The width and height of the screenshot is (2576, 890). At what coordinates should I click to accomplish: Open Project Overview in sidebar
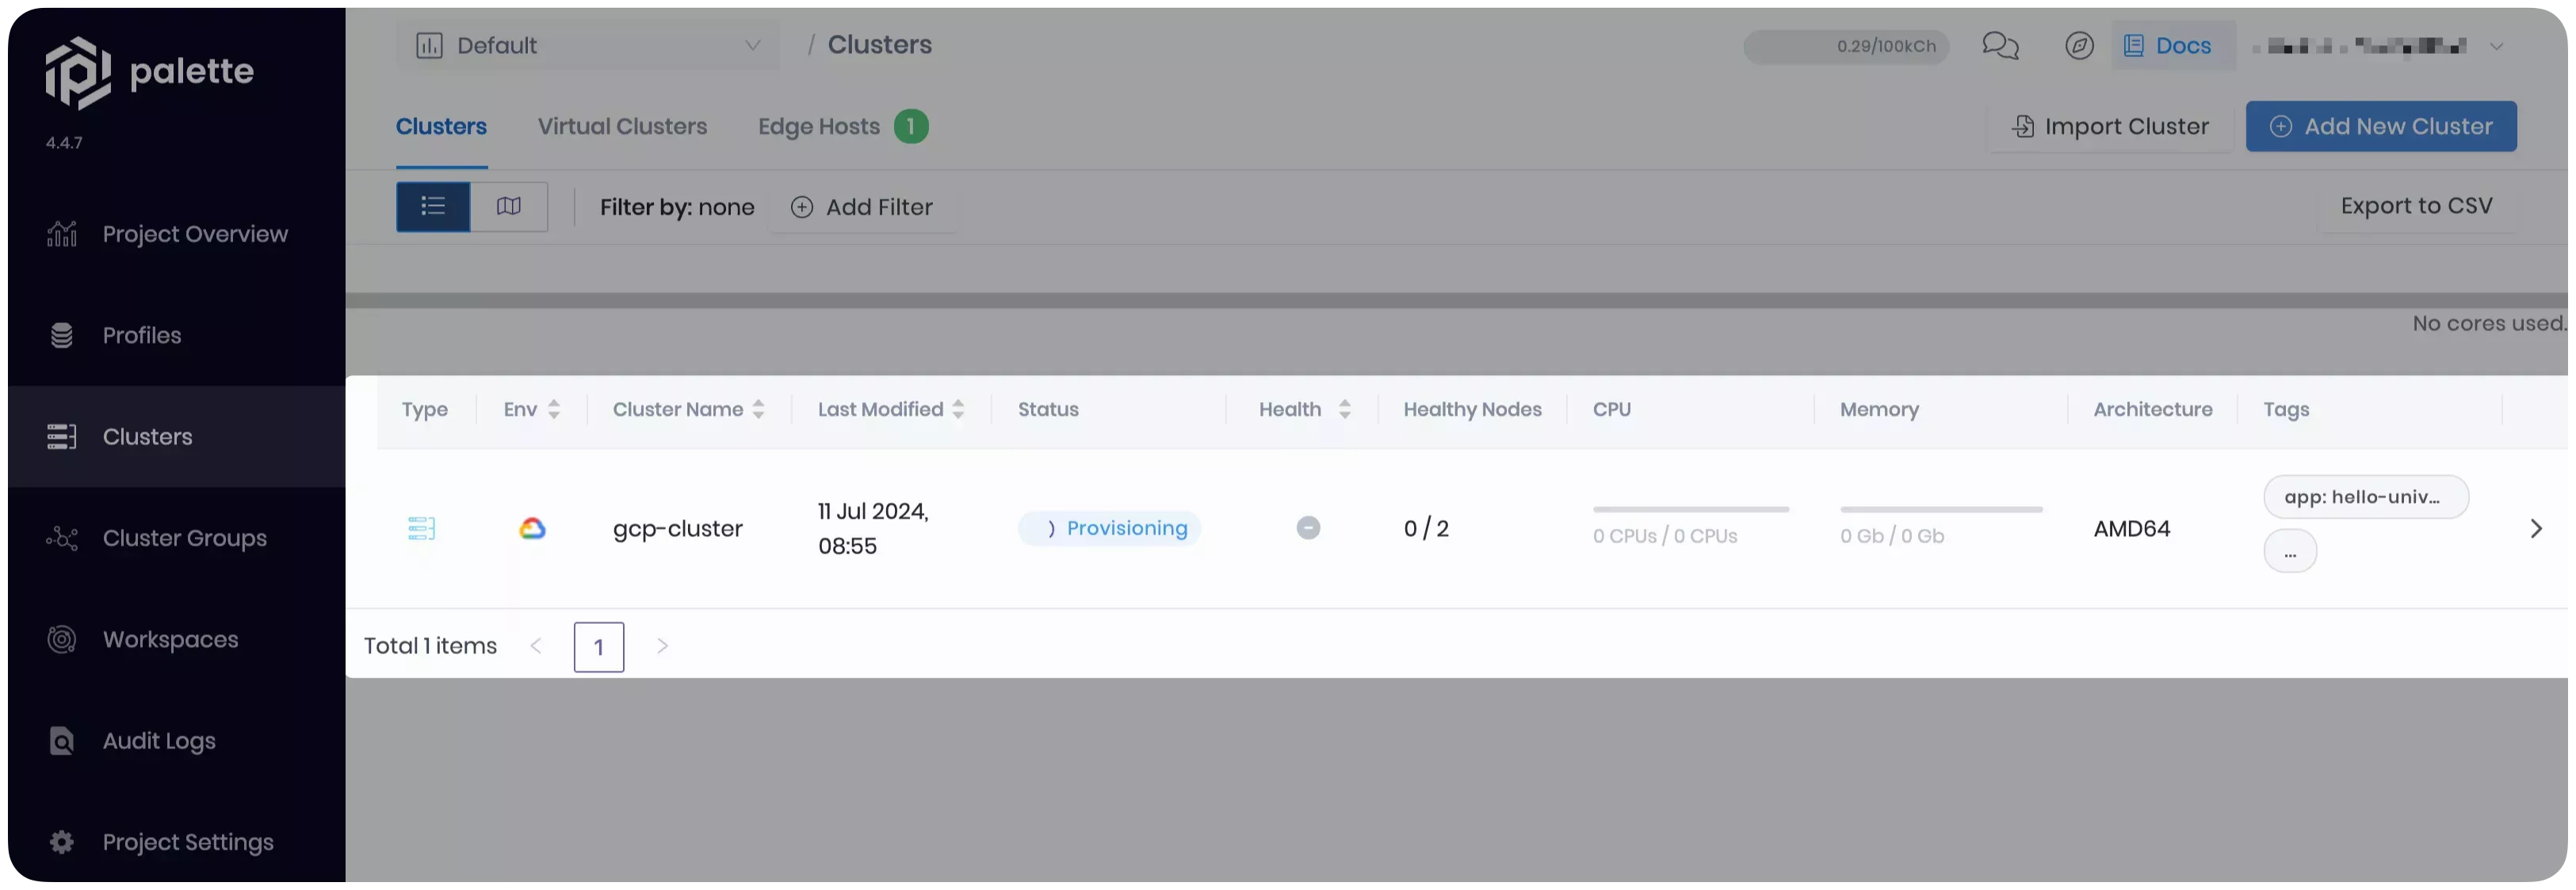[194, 234]
